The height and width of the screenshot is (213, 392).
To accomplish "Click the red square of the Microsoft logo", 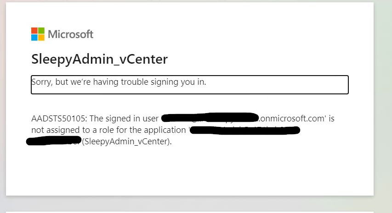I will point(34,31).
